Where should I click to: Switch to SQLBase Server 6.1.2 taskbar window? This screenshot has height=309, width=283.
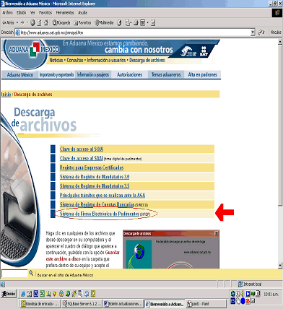(x=82, y=304)
